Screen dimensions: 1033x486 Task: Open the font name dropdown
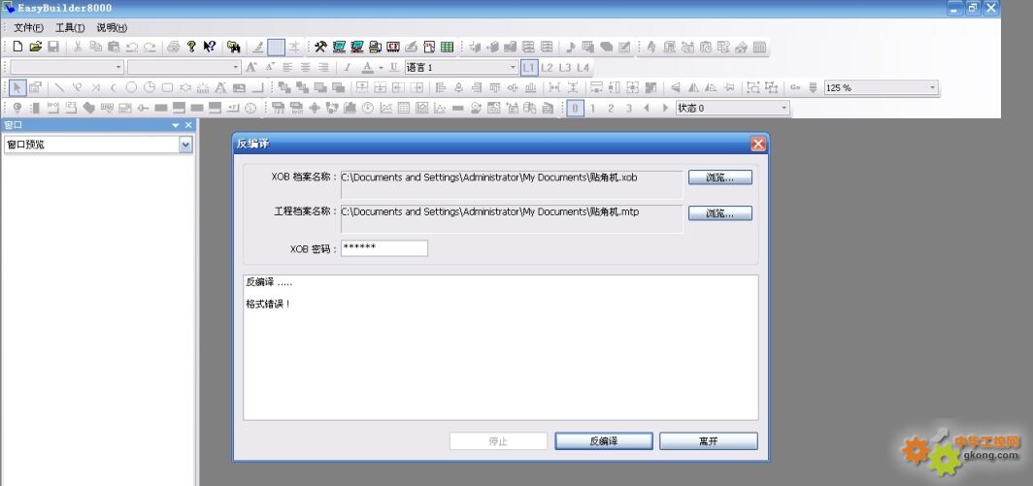coord(118,67)
